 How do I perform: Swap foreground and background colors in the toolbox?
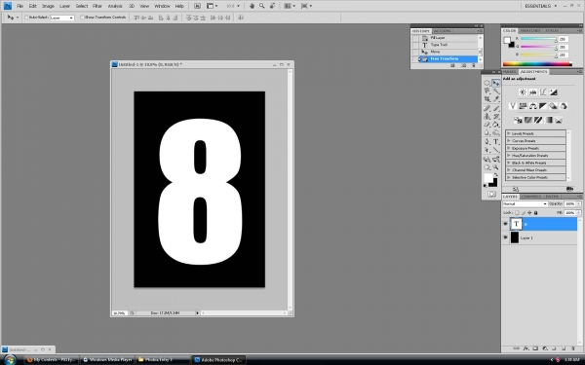coord(496,174)
